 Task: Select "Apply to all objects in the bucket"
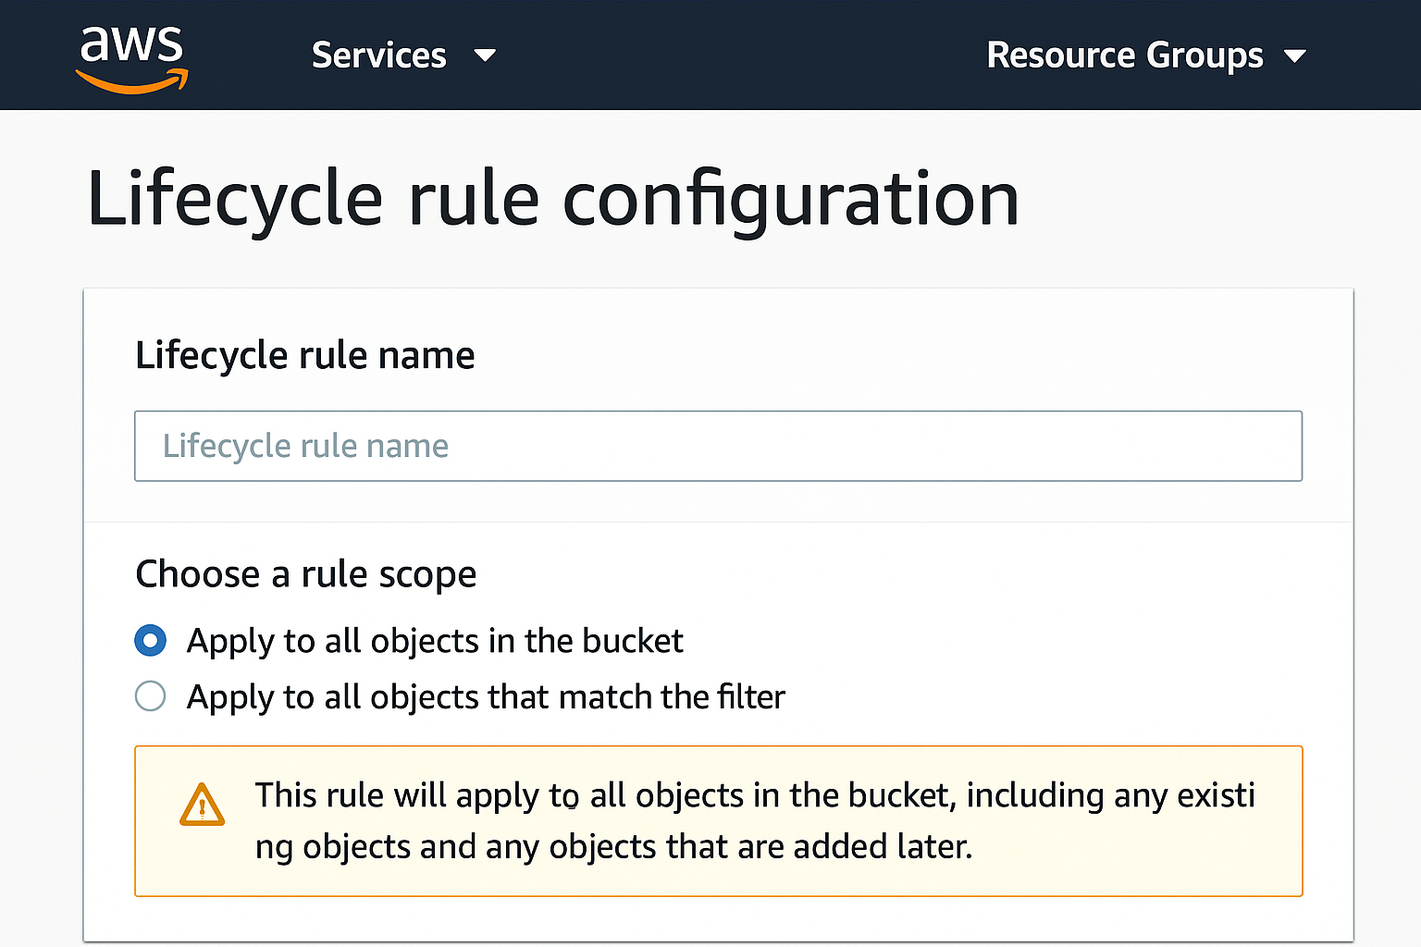point(150,640)
